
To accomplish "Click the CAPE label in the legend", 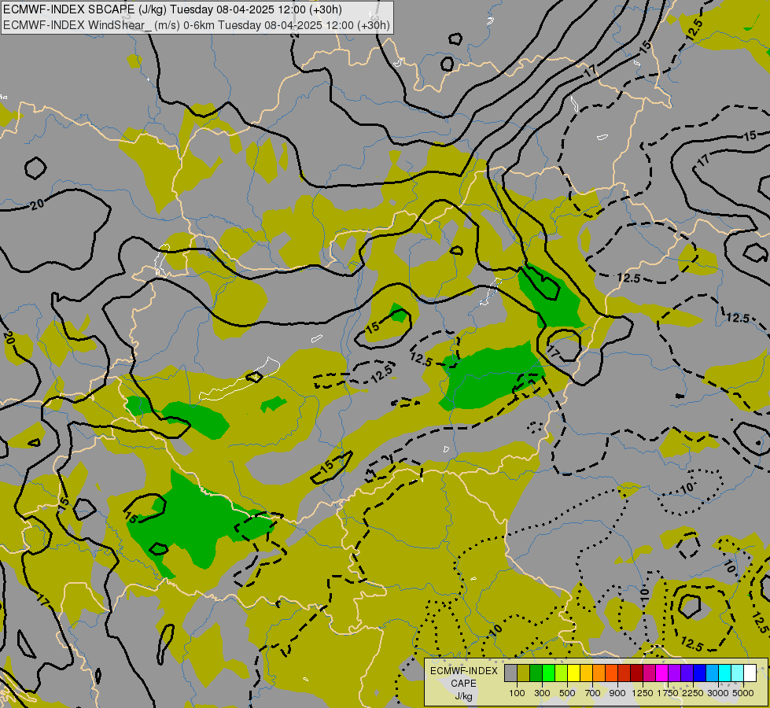I will 463,684.
